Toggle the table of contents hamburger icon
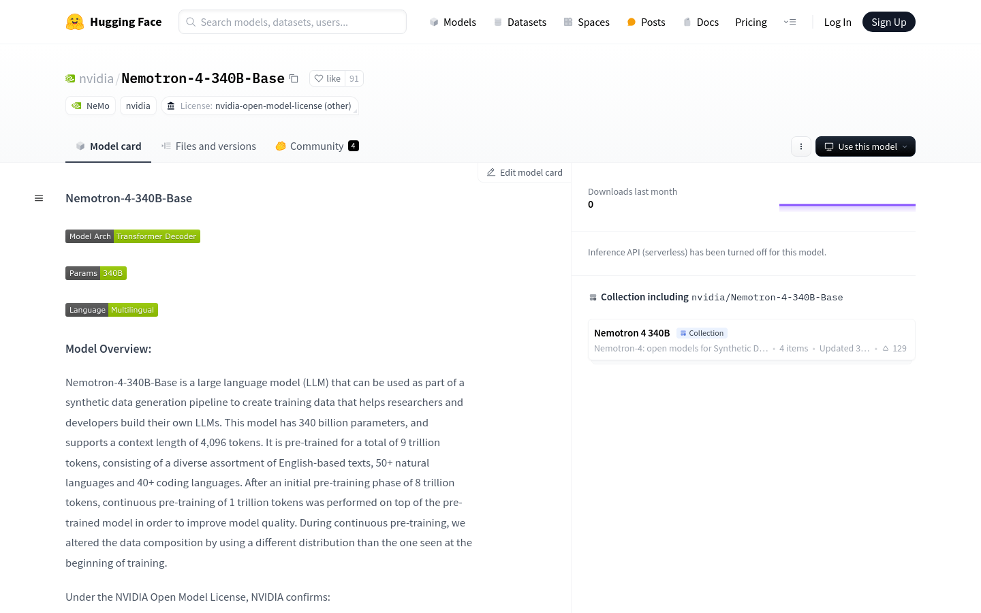The height and width of the screenshot is (613, 981). coord(39,198)
